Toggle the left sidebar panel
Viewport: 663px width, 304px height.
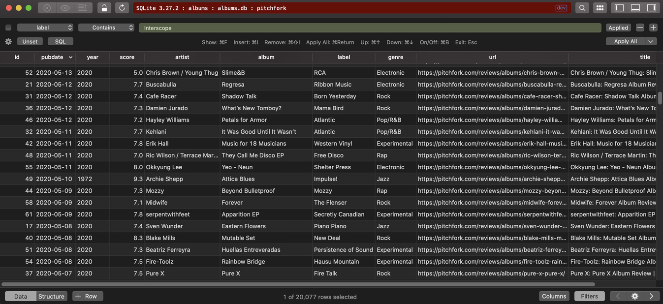click(x=619, y=8)
